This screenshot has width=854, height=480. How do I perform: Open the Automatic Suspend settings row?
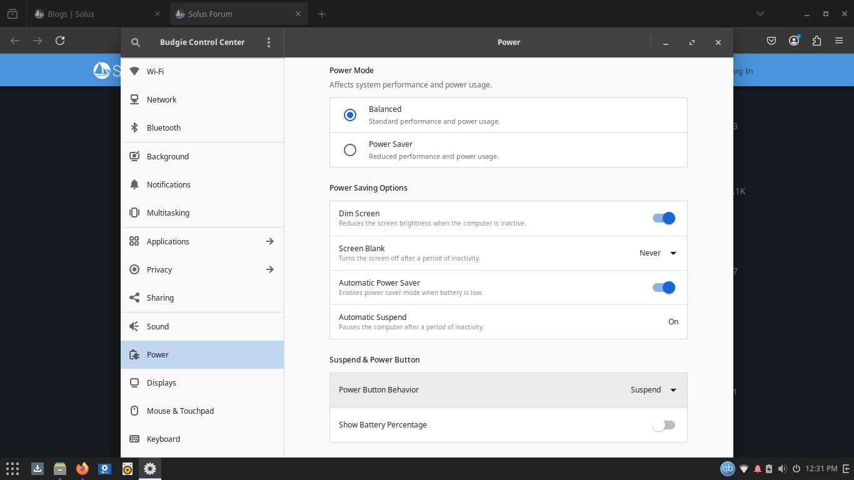pos(508,322)
